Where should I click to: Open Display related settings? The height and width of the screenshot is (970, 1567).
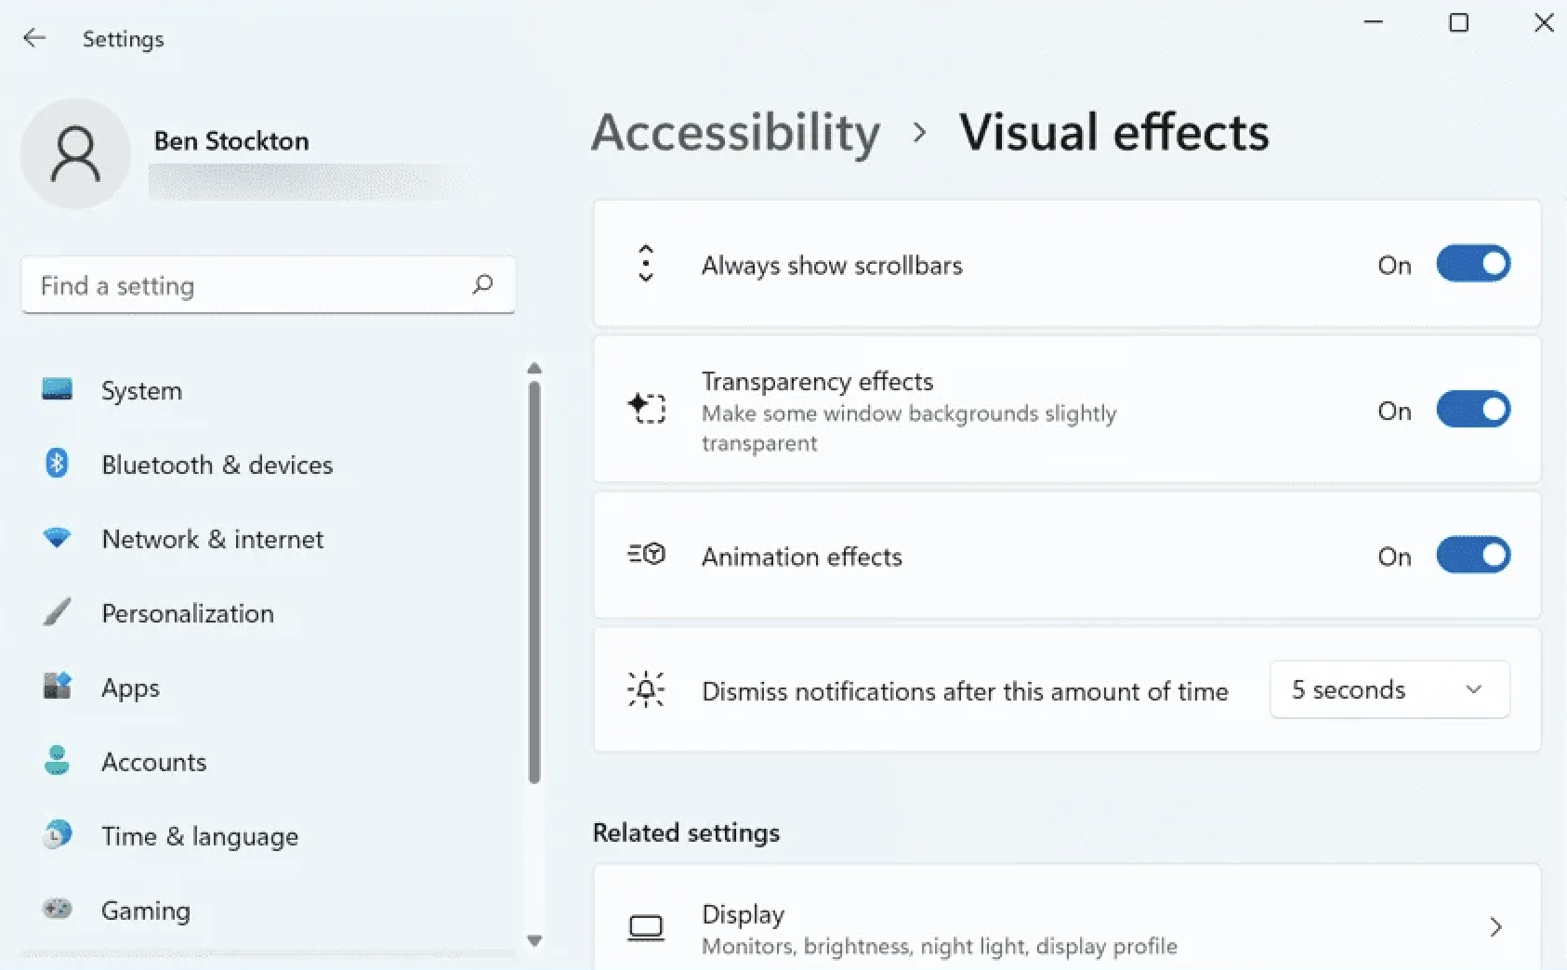[1067, 917]
